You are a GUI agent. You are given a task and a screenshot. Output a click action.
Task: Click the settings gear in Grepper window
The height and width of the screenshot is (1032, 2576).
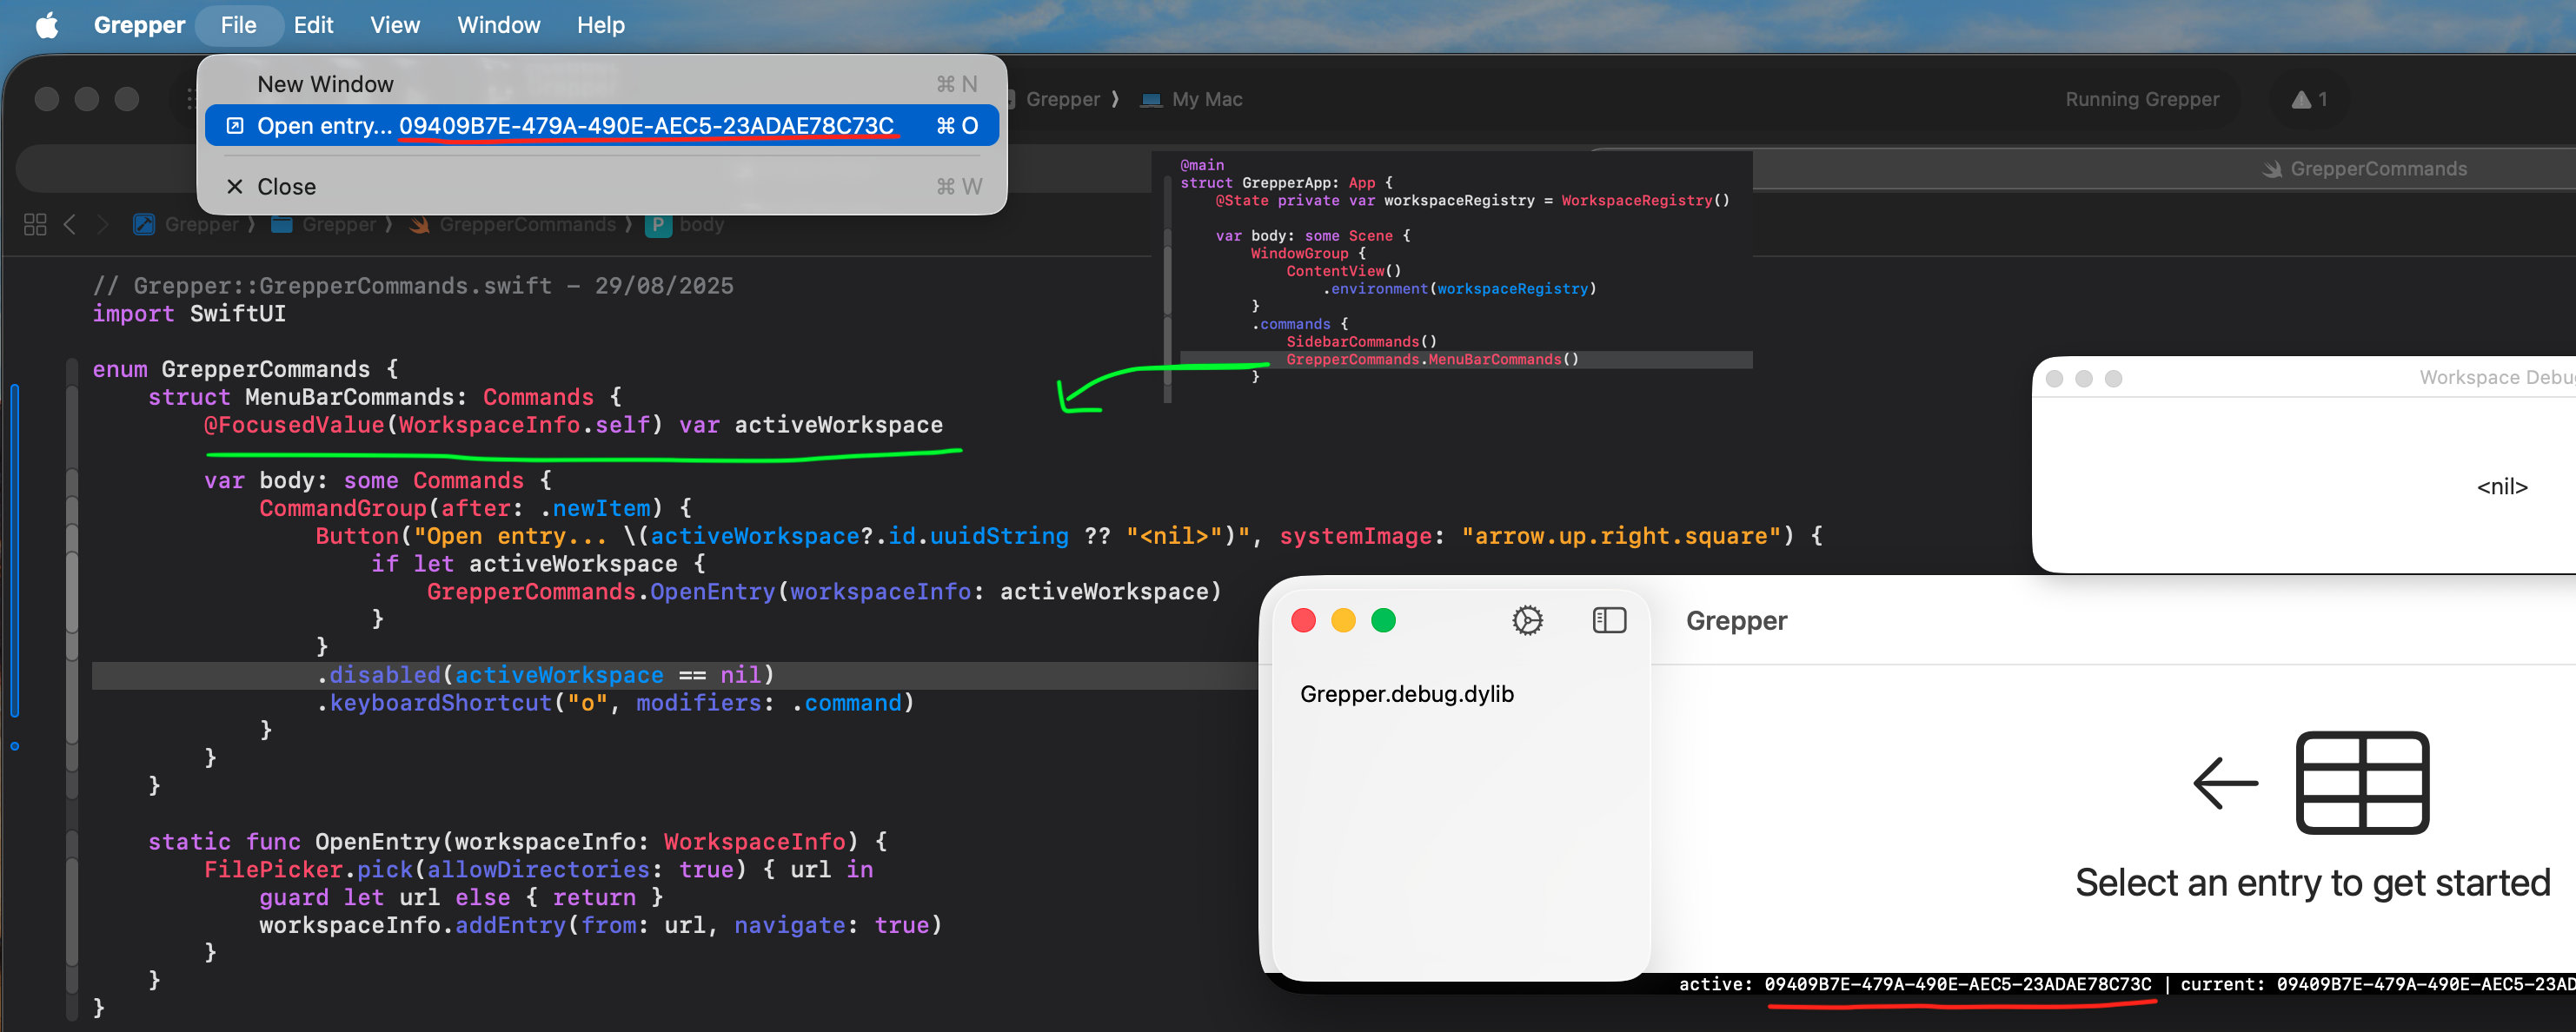(x=1527, y=620)
